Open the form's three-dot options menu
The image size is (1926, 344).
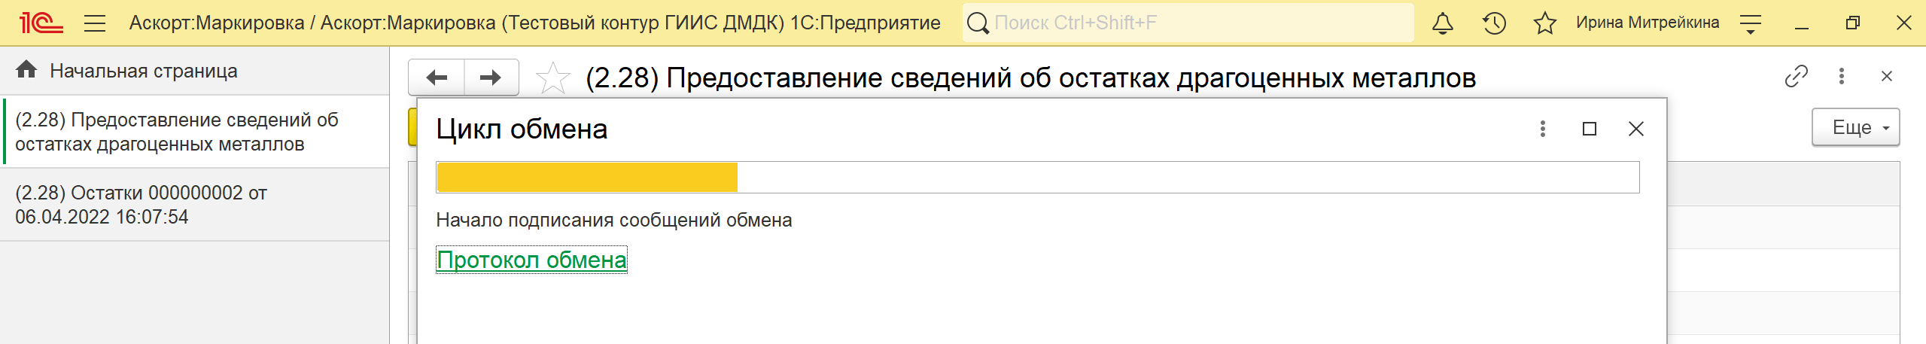pos(1842,76)
